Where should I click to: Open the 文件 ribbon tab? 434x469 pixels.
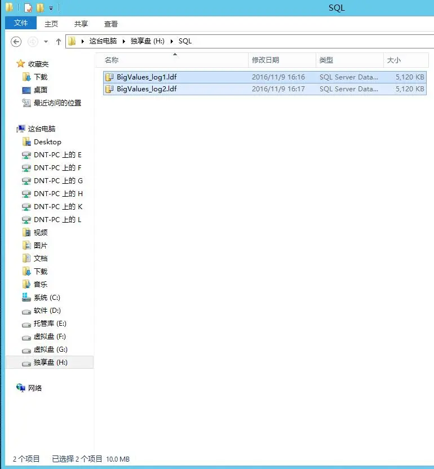click(21, 23)
